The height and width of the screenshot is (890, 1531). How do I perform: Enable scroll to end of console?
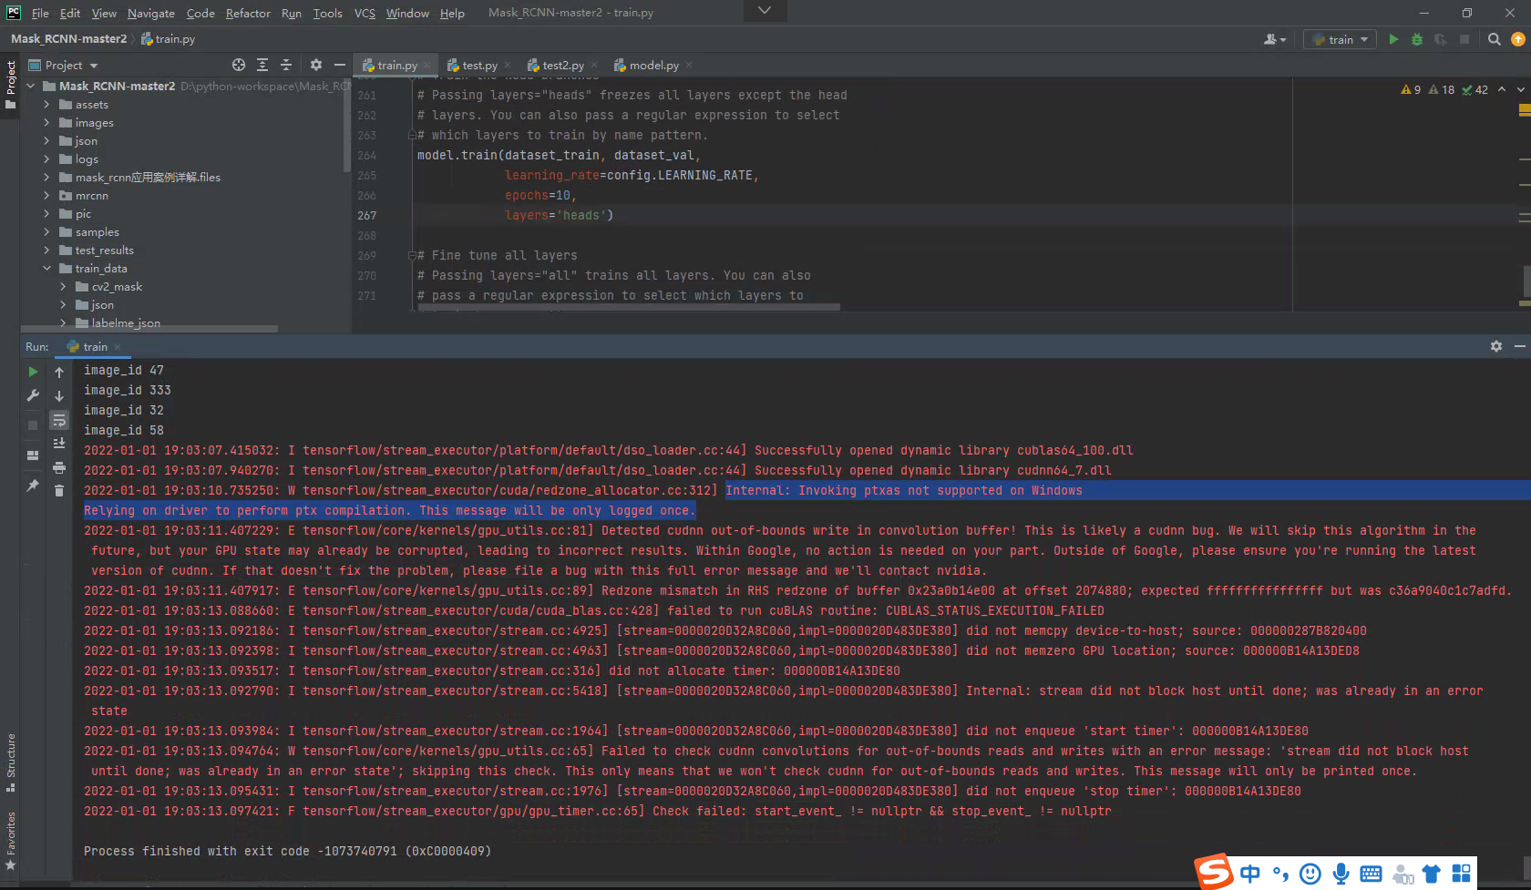tap(59, 443)
